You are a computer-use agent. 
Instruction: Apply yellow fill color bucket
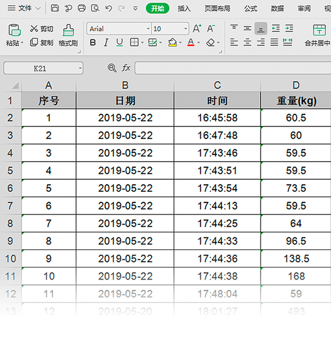[172, 42]
